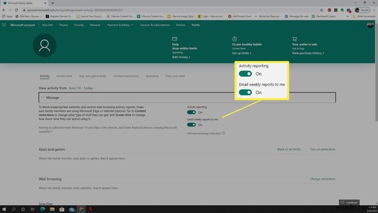378x213 pixels.
Task: Open the Chrome profile avatar button
Action: click(x=362, y=10)
